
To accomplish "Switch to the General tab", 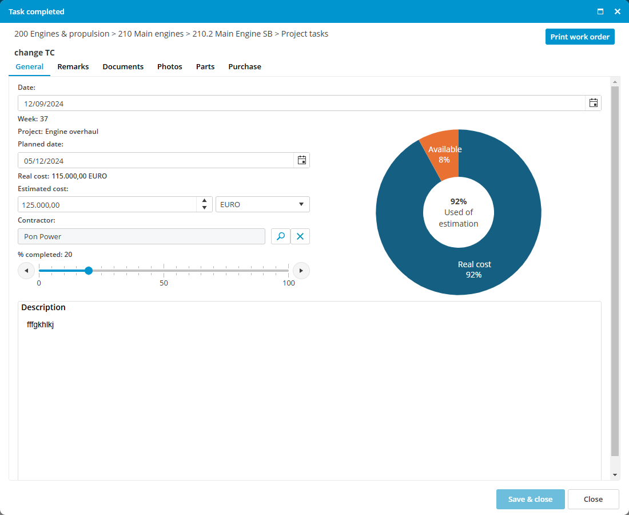I will coord(29,66).
